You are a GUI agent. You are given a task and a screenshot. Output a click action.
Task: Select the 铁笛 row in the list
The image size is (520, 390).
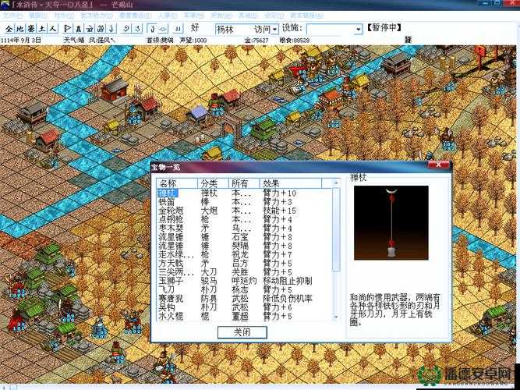(x=244, y=202)
